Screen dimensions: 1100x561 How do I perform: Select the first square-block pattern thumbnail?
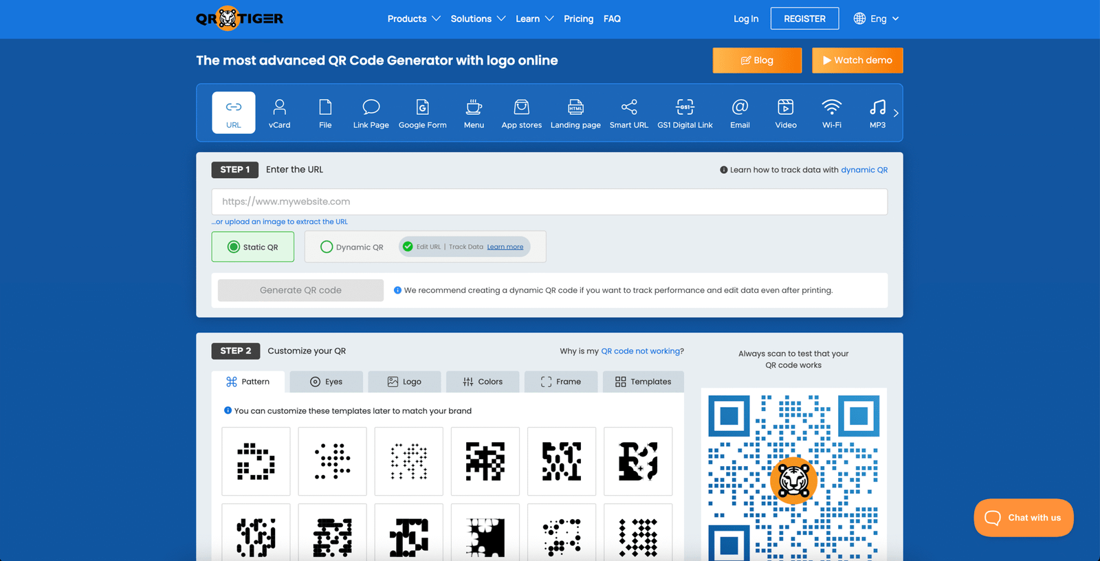[x=256, y=461]
